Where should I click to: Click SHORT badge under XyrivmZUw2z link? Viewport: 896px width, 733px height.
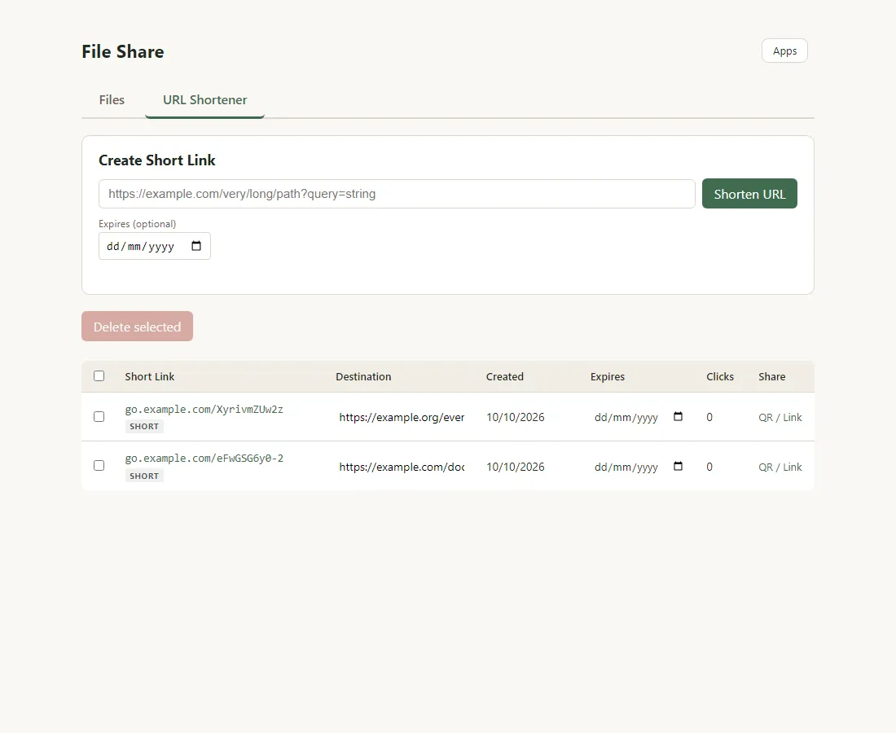(x=144, y=426)
